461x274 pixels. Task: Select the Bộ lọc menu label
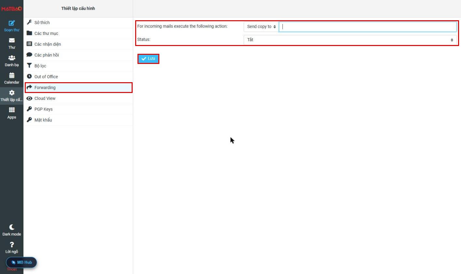(x=40, y=66)
